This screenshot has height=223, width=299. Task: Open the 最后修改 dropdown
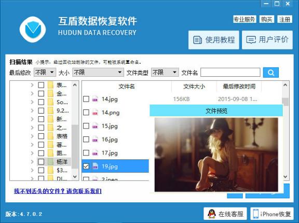pos(45,73)
